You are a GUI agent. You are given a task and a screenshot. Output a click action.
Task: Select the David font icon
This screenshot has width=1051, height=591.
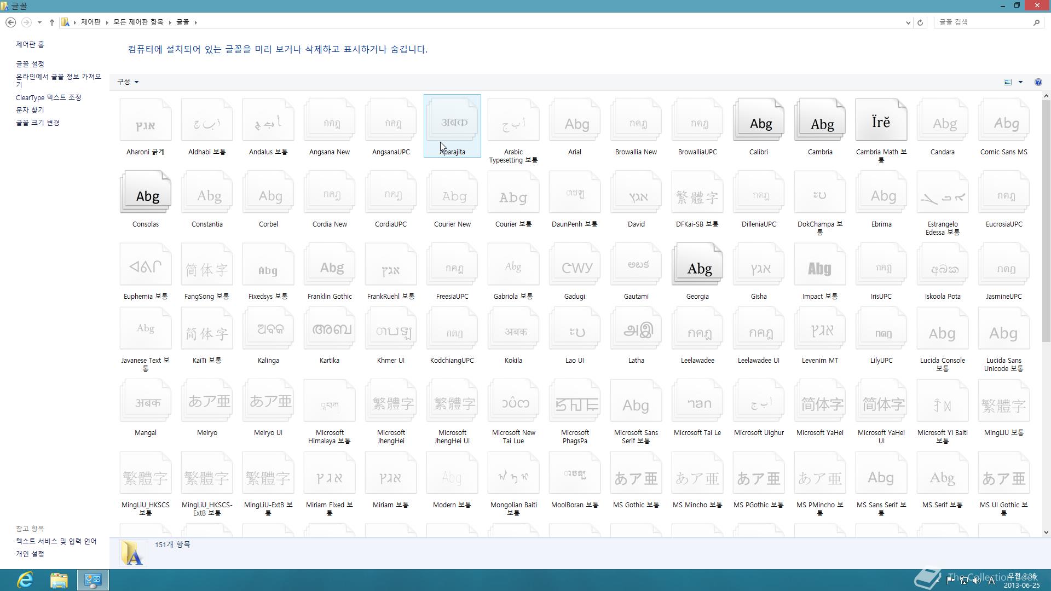coord(636,192)
